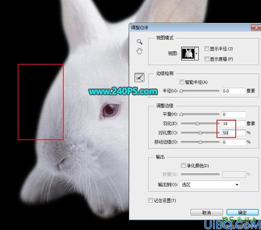Click the 对比度 value field showing 50
This screenshot has height=230, width=261.
tap(234, 133)
